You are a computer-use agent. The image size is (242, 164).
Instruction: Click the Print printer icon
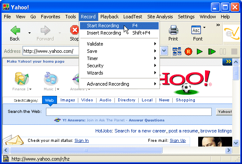[x=174, y=30]
